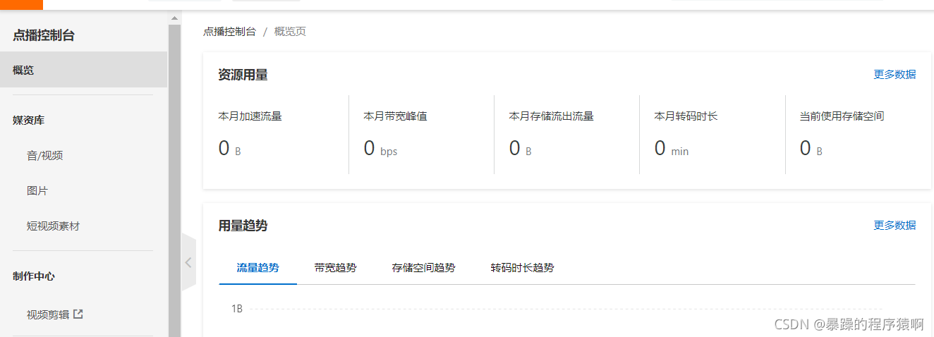934x337 pixels.
Task: Select the 点播控制台 sidebar title
Action: [x=44, y=35]
